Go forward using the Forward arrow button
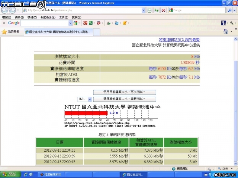The height and width of the screenshot is (178, 238). coord(12,10)
